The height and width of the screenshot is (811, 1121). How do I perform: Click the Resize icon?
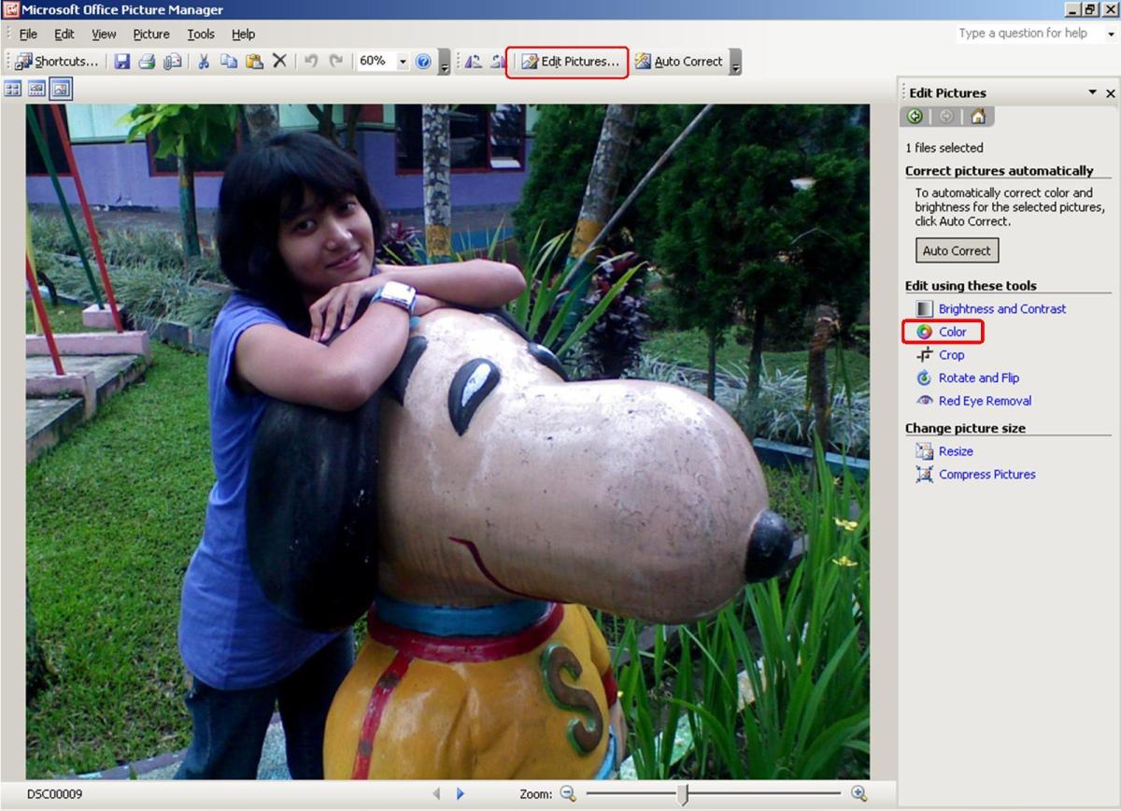coord(925,451)
